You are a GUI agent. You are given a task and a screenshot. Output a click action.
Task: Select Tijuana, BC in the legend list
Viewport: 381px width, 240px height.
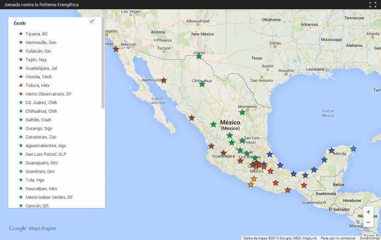(x=36, y=34)
